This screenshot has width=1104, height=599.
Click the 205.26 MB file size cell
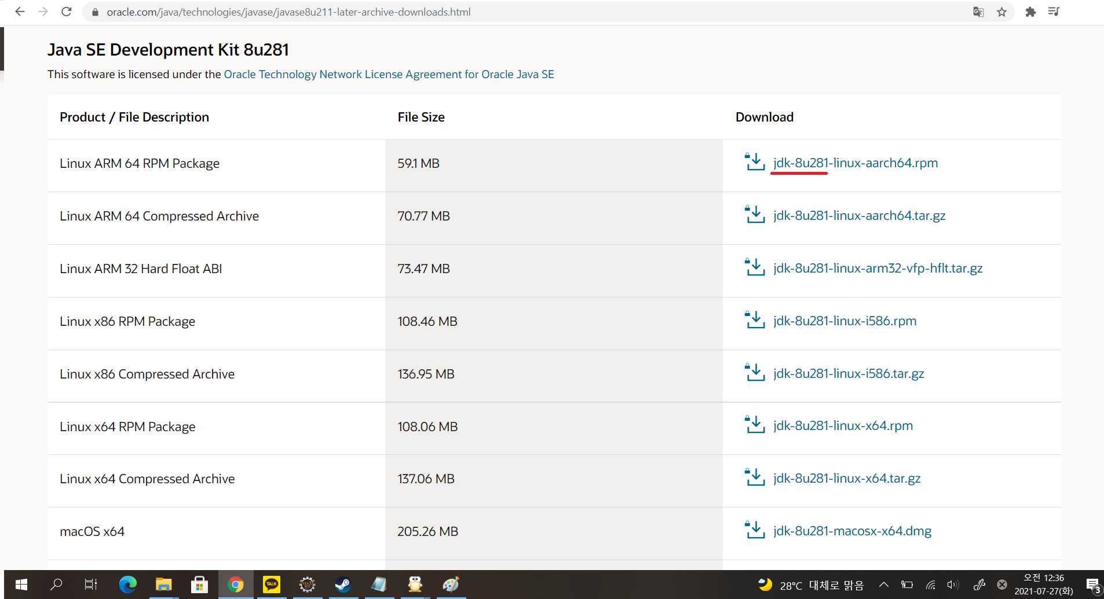click(x=554, y=534)
